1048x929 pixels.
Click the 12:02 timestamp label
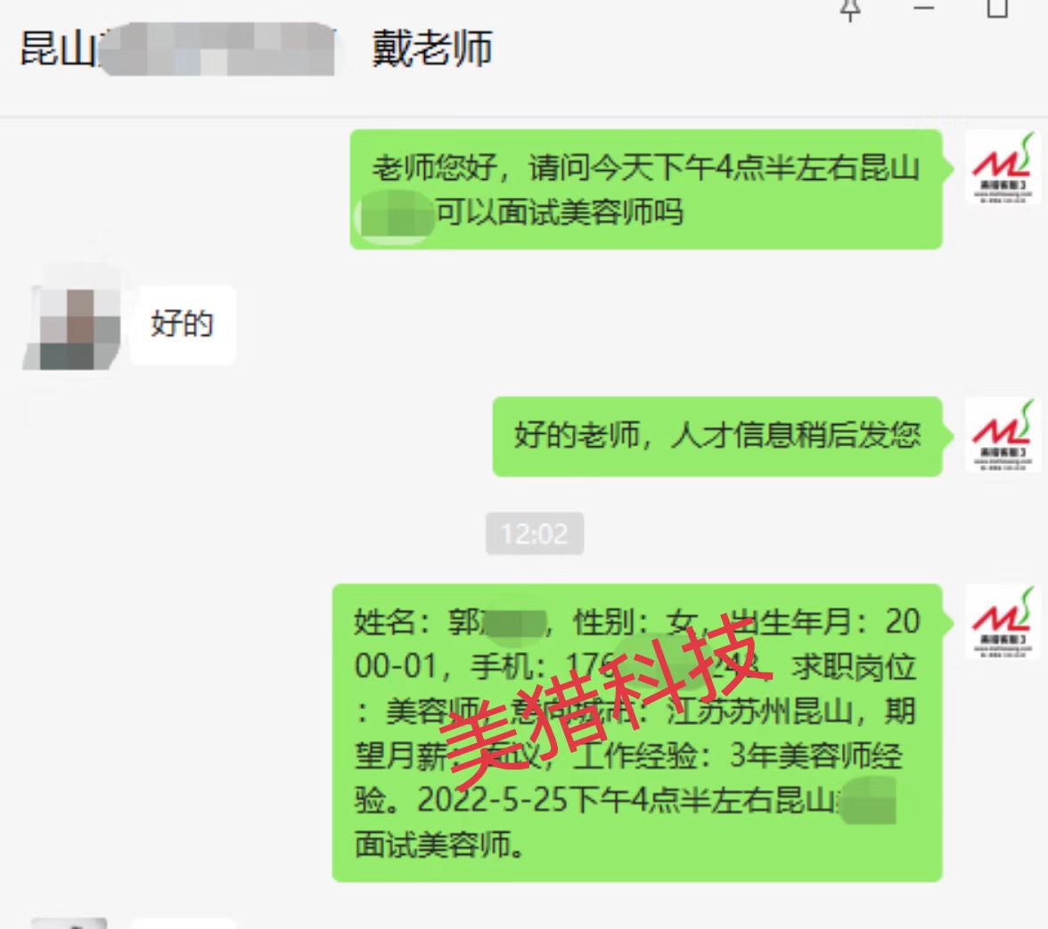click(x=534, y=534)
